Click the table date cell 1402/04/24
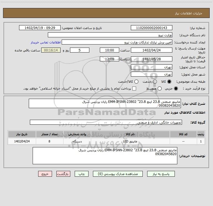The width and height of the screenshot is (213, 206). coord(22,141)
